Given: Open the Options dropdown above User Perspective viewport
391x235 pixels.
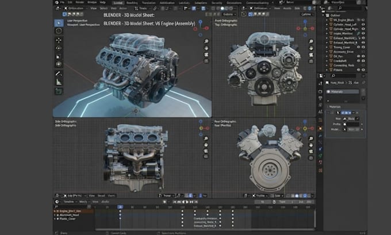Looking at the screenshot, I should [229, 14].
